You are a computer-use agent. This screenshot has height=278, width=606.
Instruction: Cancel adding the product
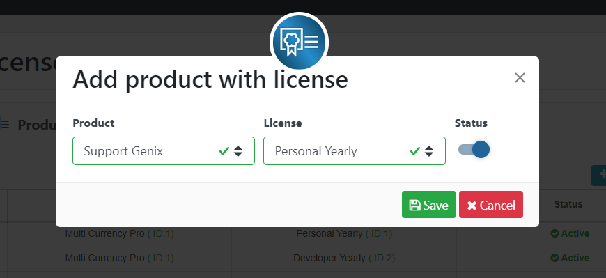[x=491, y=205]
